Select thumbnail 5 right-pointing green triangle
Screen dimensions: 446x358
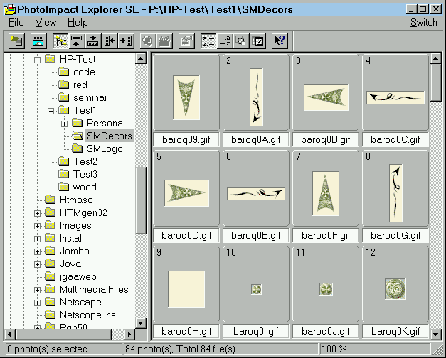coord(186,193)
